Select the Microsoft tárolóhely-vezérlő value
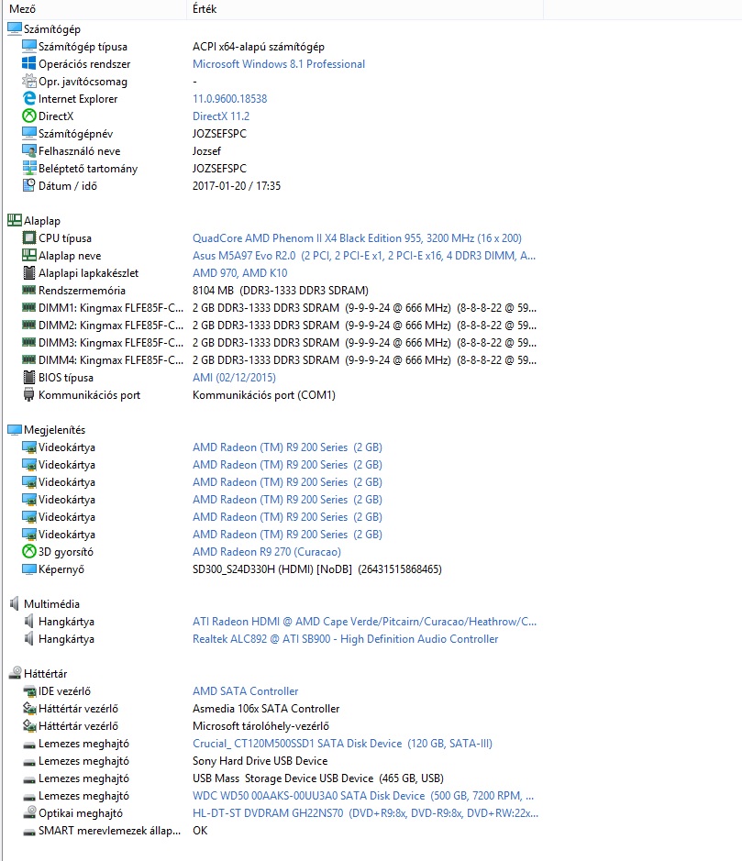742x861 pixels. pos(260,726)
